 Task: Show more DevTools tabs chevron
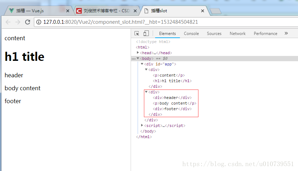click(x=286, y=33)
